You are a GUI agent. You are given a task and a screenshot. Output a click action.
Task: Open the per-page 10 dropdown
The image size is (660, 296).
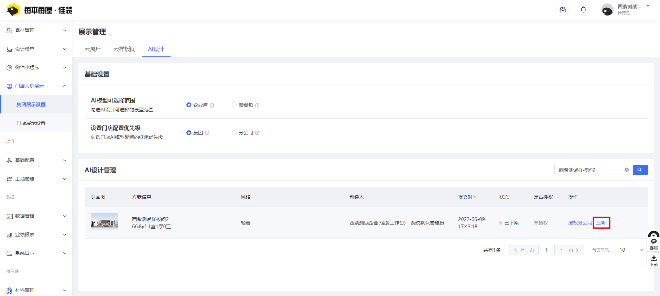coord(630,250)
